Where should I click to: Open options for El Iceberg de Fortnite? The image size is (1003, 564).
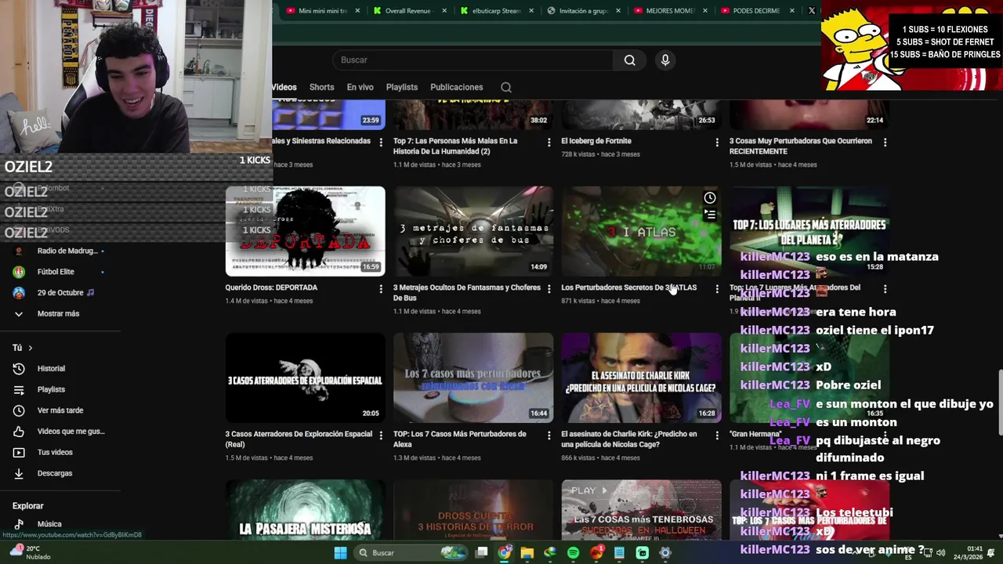tap(716, 143)
